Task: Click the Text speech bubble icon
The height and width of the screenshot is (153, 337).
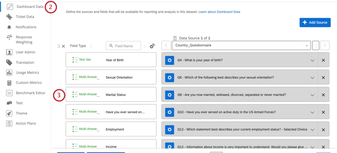Action: [x=9, y=103]
